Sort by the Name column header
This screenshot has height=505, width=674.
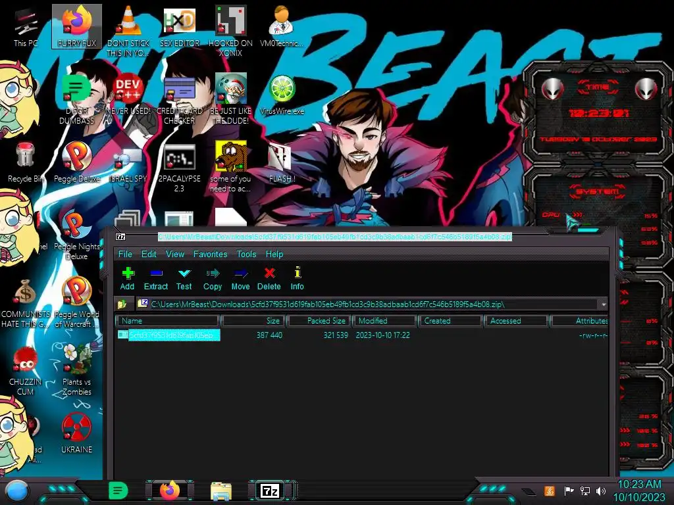click(168, 321)
